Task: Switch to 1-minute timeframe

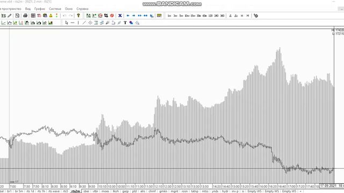Action: [x=169, y=16]
